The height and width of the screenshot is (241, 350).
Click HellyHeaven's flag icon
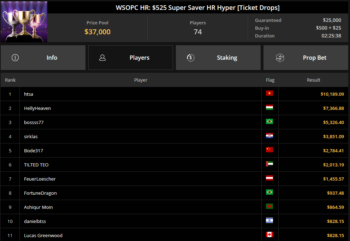pyautogui.click(x=269, y=107)
